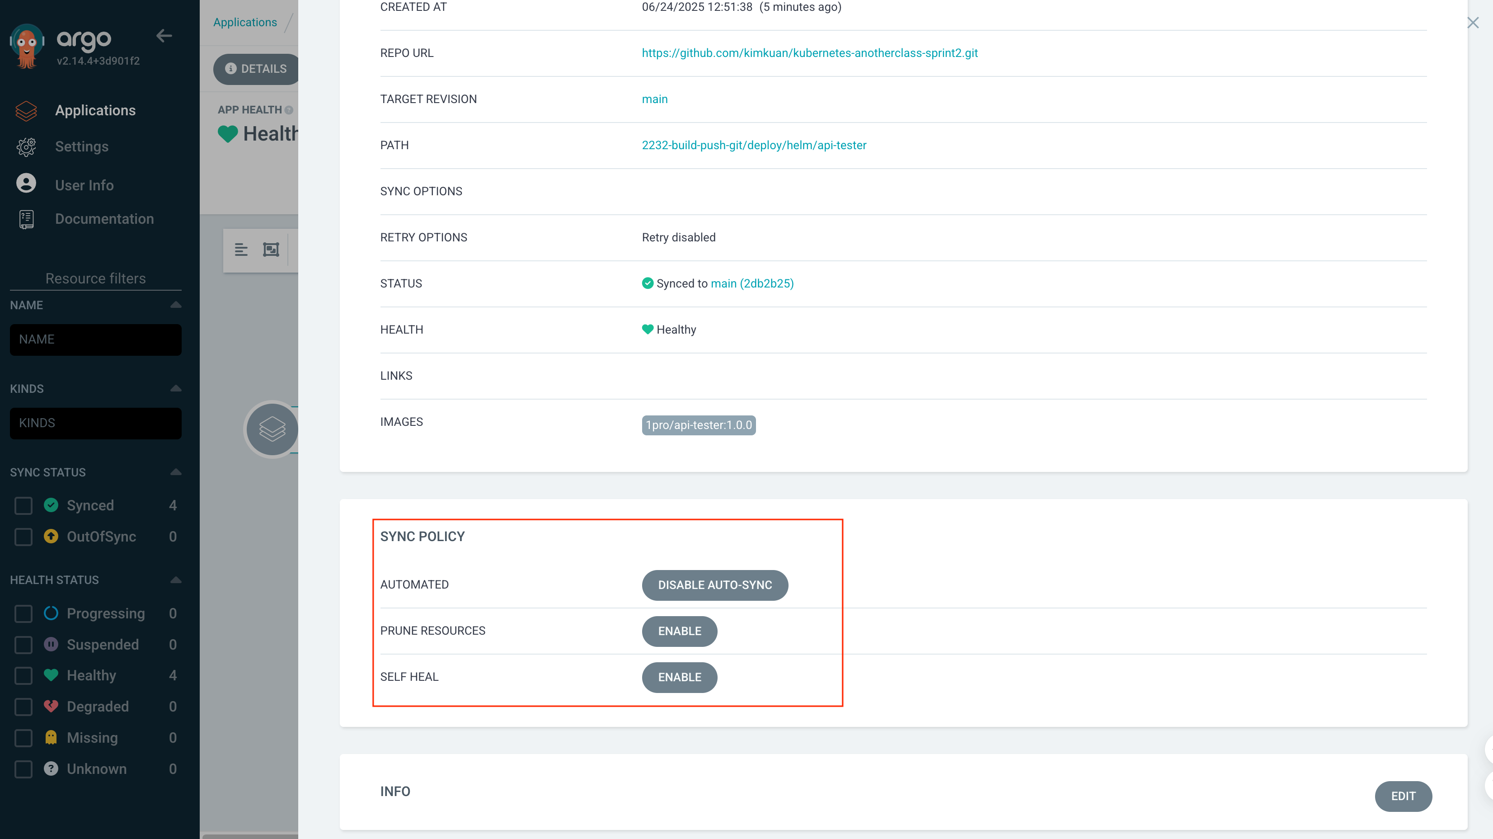Viewport: 1493px width, 839px height.
Task: Go to Applications breadcrumb
Action: [244, 23]
